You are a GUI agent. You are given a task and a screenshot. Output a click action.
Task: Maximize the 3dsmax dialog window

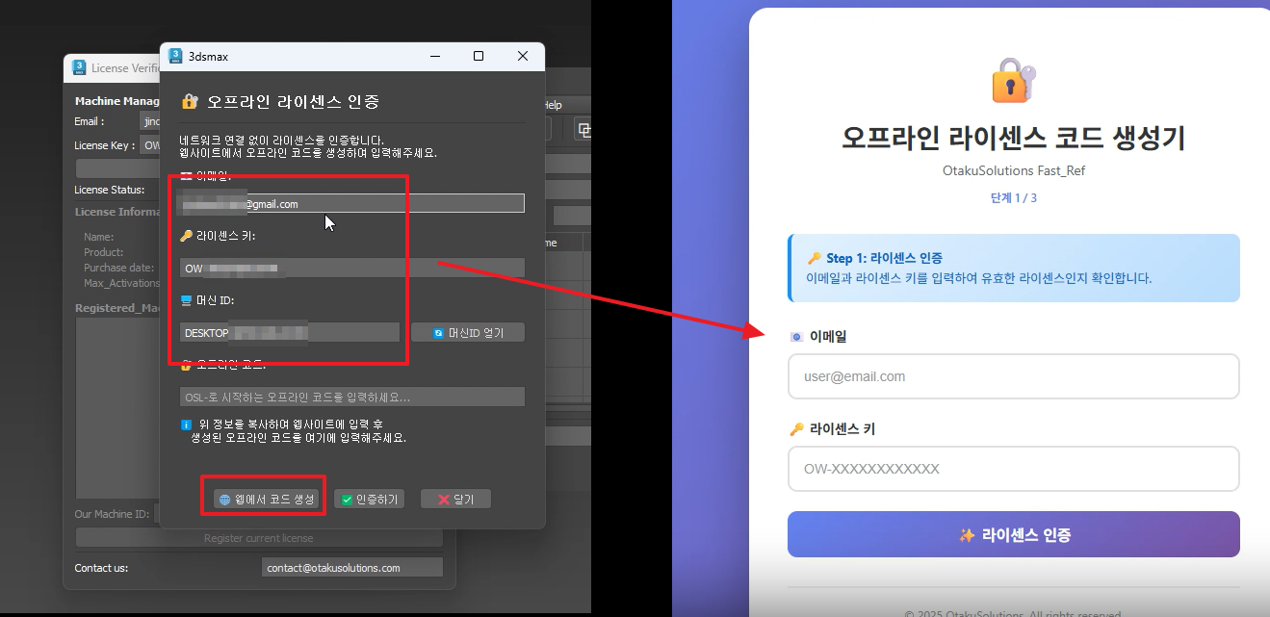coord(479,57)
